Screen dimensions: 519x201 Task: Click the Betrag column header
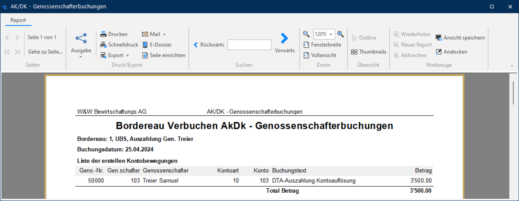tap(423, 171)
